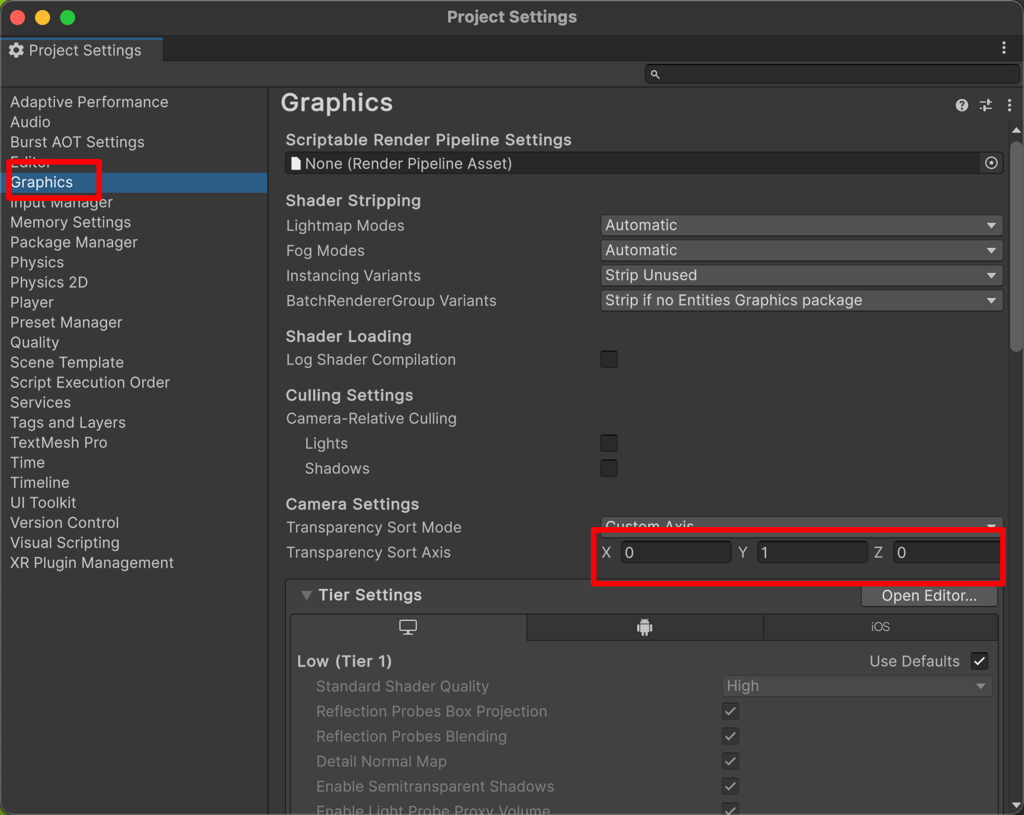Screen dimensions: 1024x815
Task: Toggle Reflection Probes Box Projection checkbox
Action: pos(730,711)
